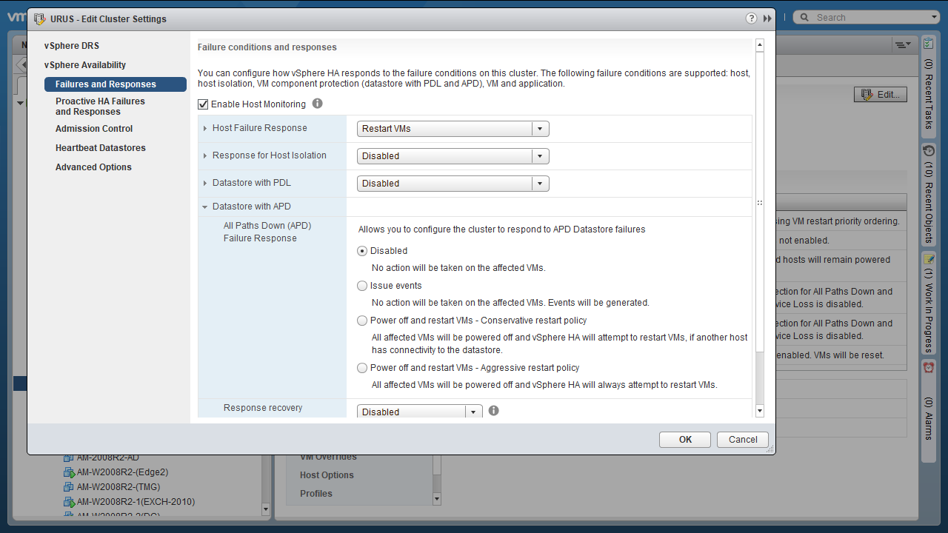
Task: Click info icon beside Enable Host Monitoring
Action: 317,104
